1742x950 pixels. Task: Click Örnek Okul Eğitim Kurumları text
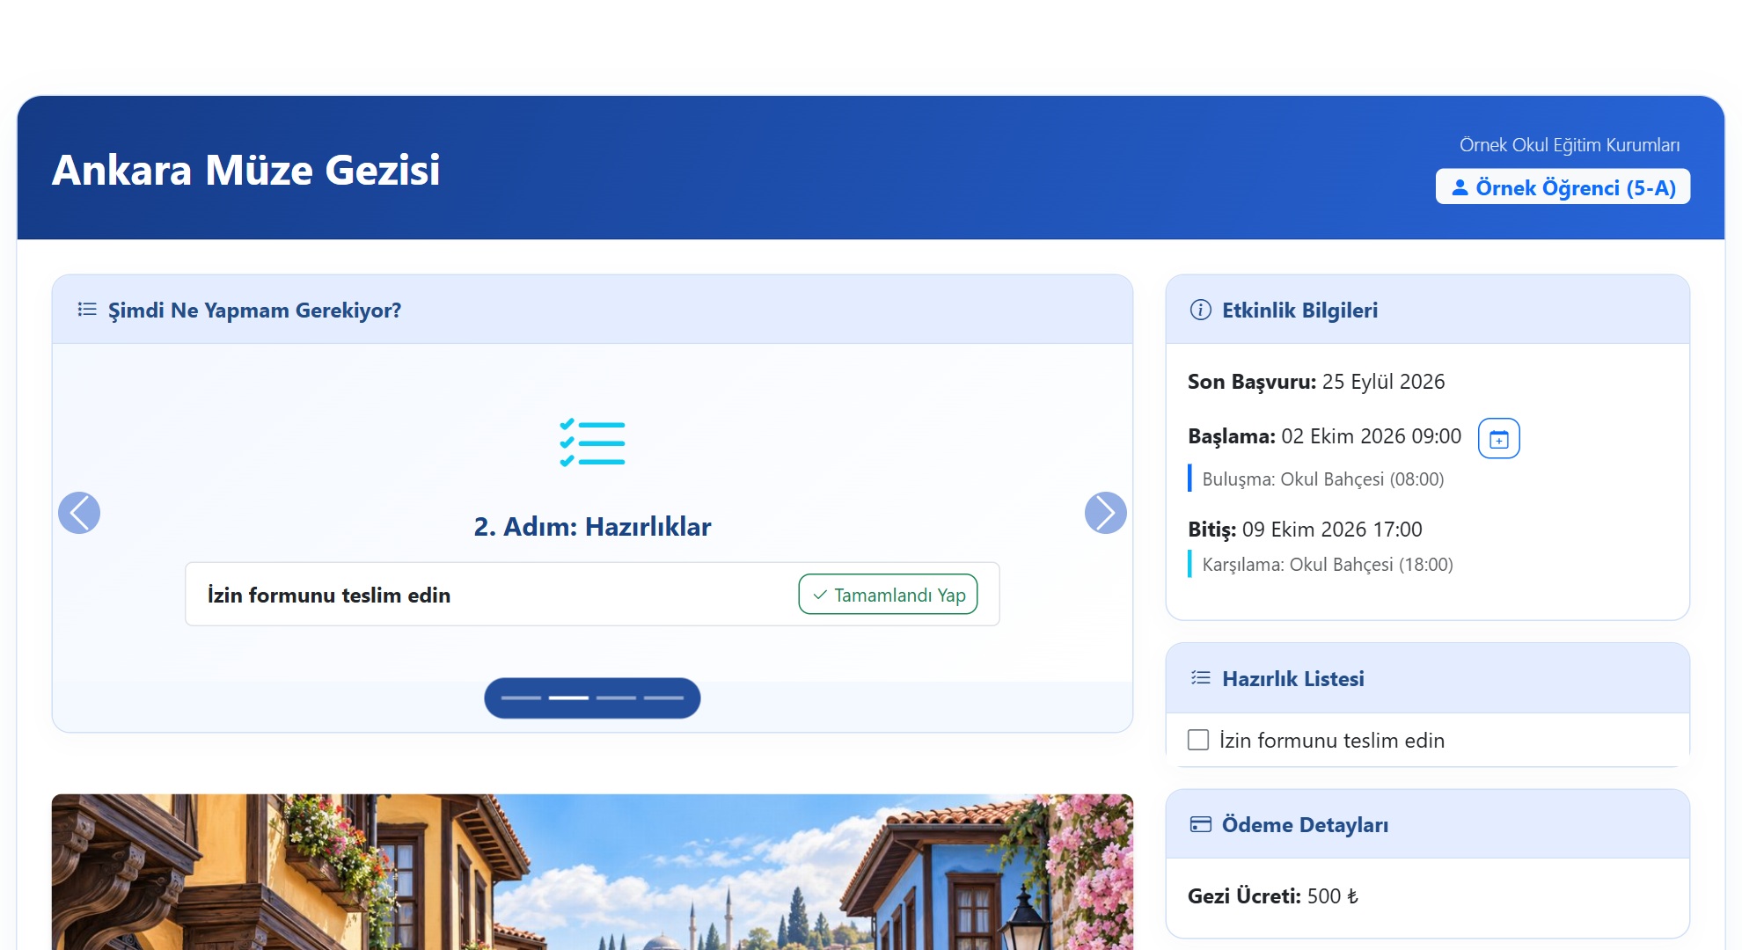(1570, 145)
